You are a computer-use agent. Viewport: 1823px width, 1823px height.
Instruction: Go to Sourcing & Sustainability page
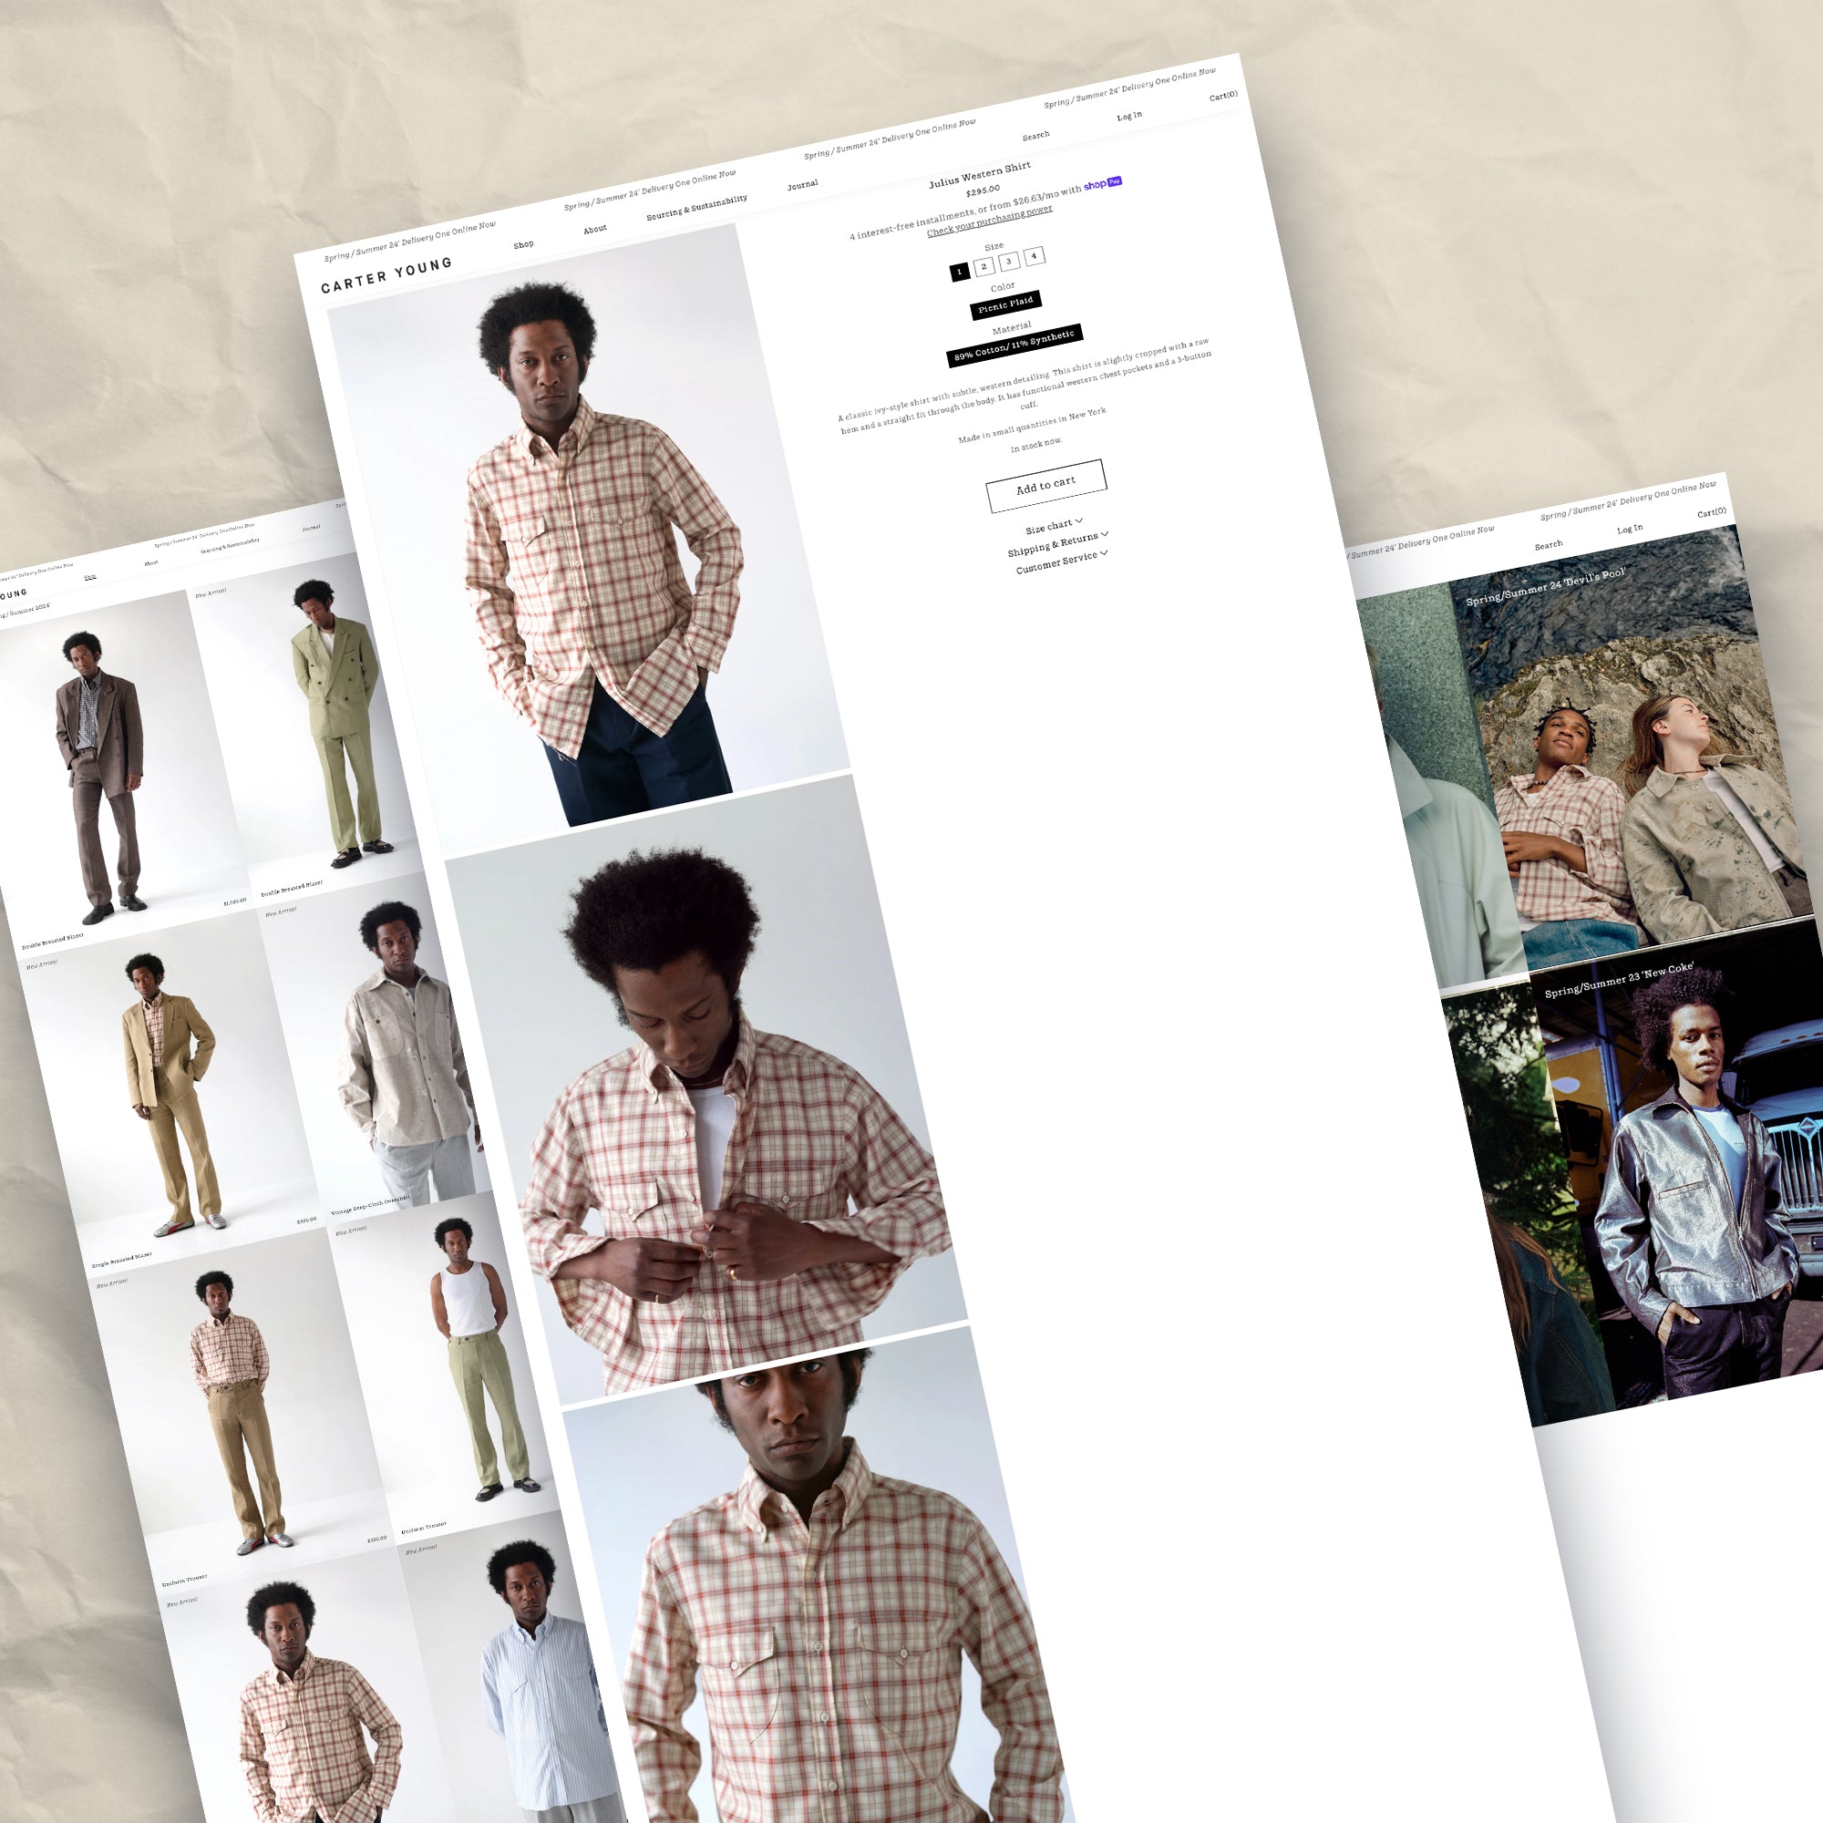pyautogui.click(x=696, y=208)
